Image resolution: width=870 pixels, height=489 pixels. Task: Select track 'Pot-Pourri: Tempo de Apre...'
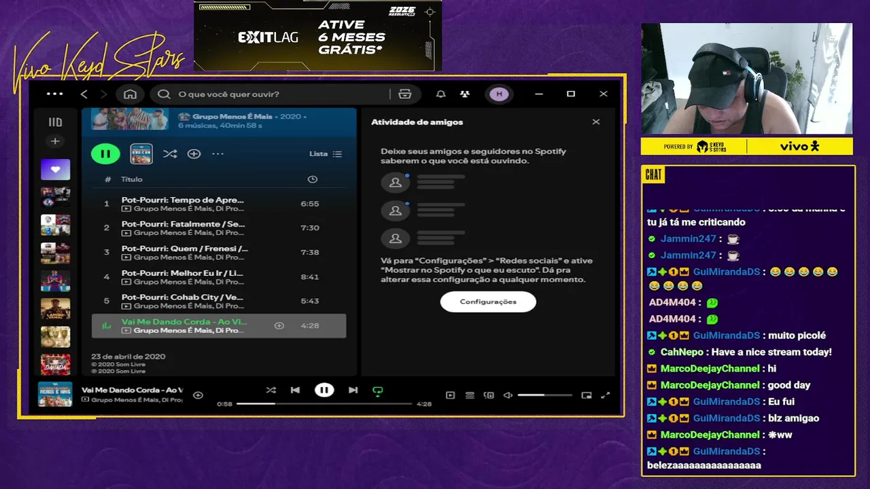218,204
